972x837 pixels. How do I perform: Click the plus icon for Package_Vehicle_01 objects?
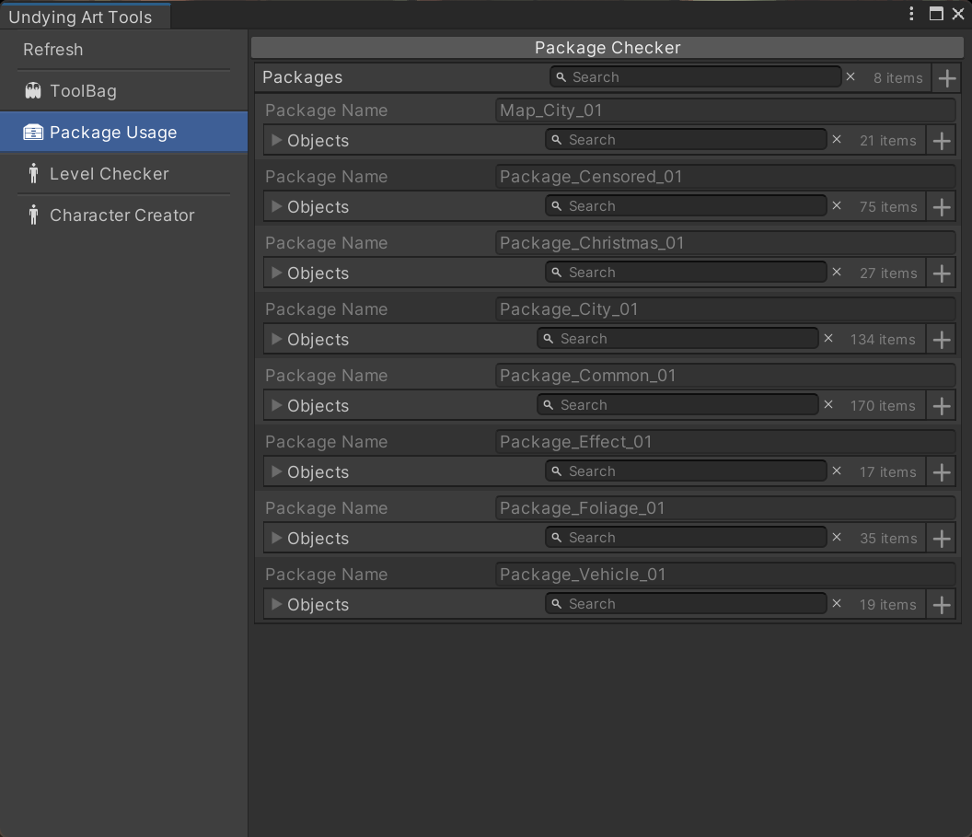(x=941, y=605)
